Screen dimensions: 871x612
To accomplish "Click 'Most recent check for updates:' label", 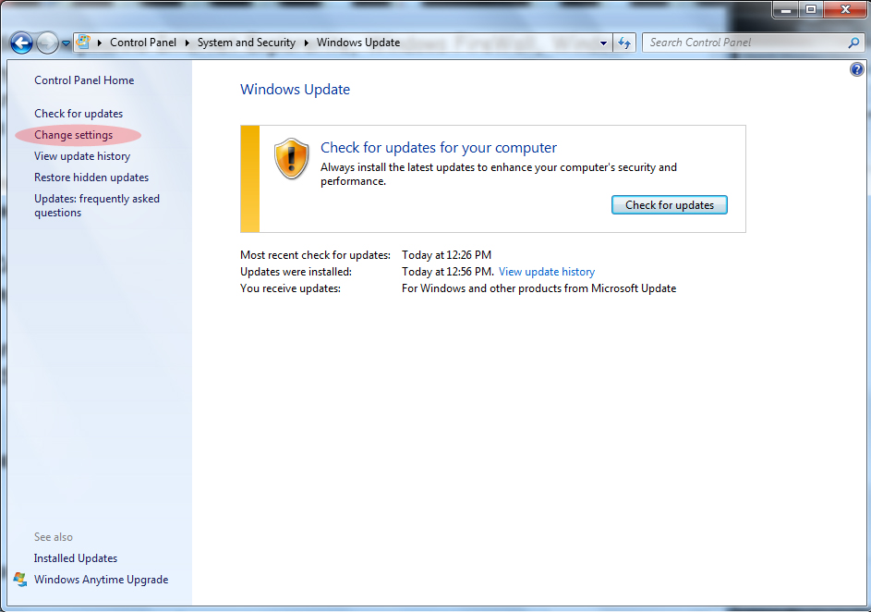I will 315,255.
